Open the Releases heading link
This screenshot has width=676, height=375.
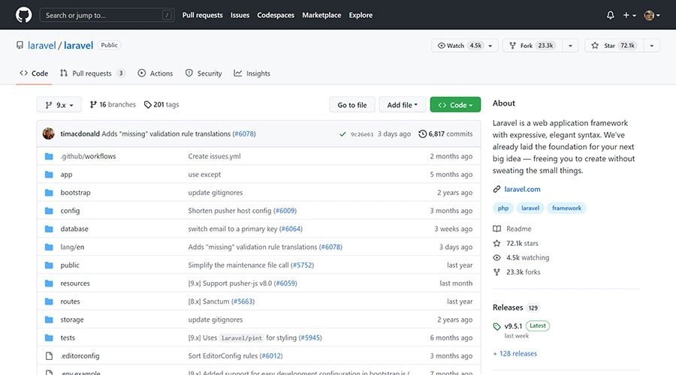point(508,307)
